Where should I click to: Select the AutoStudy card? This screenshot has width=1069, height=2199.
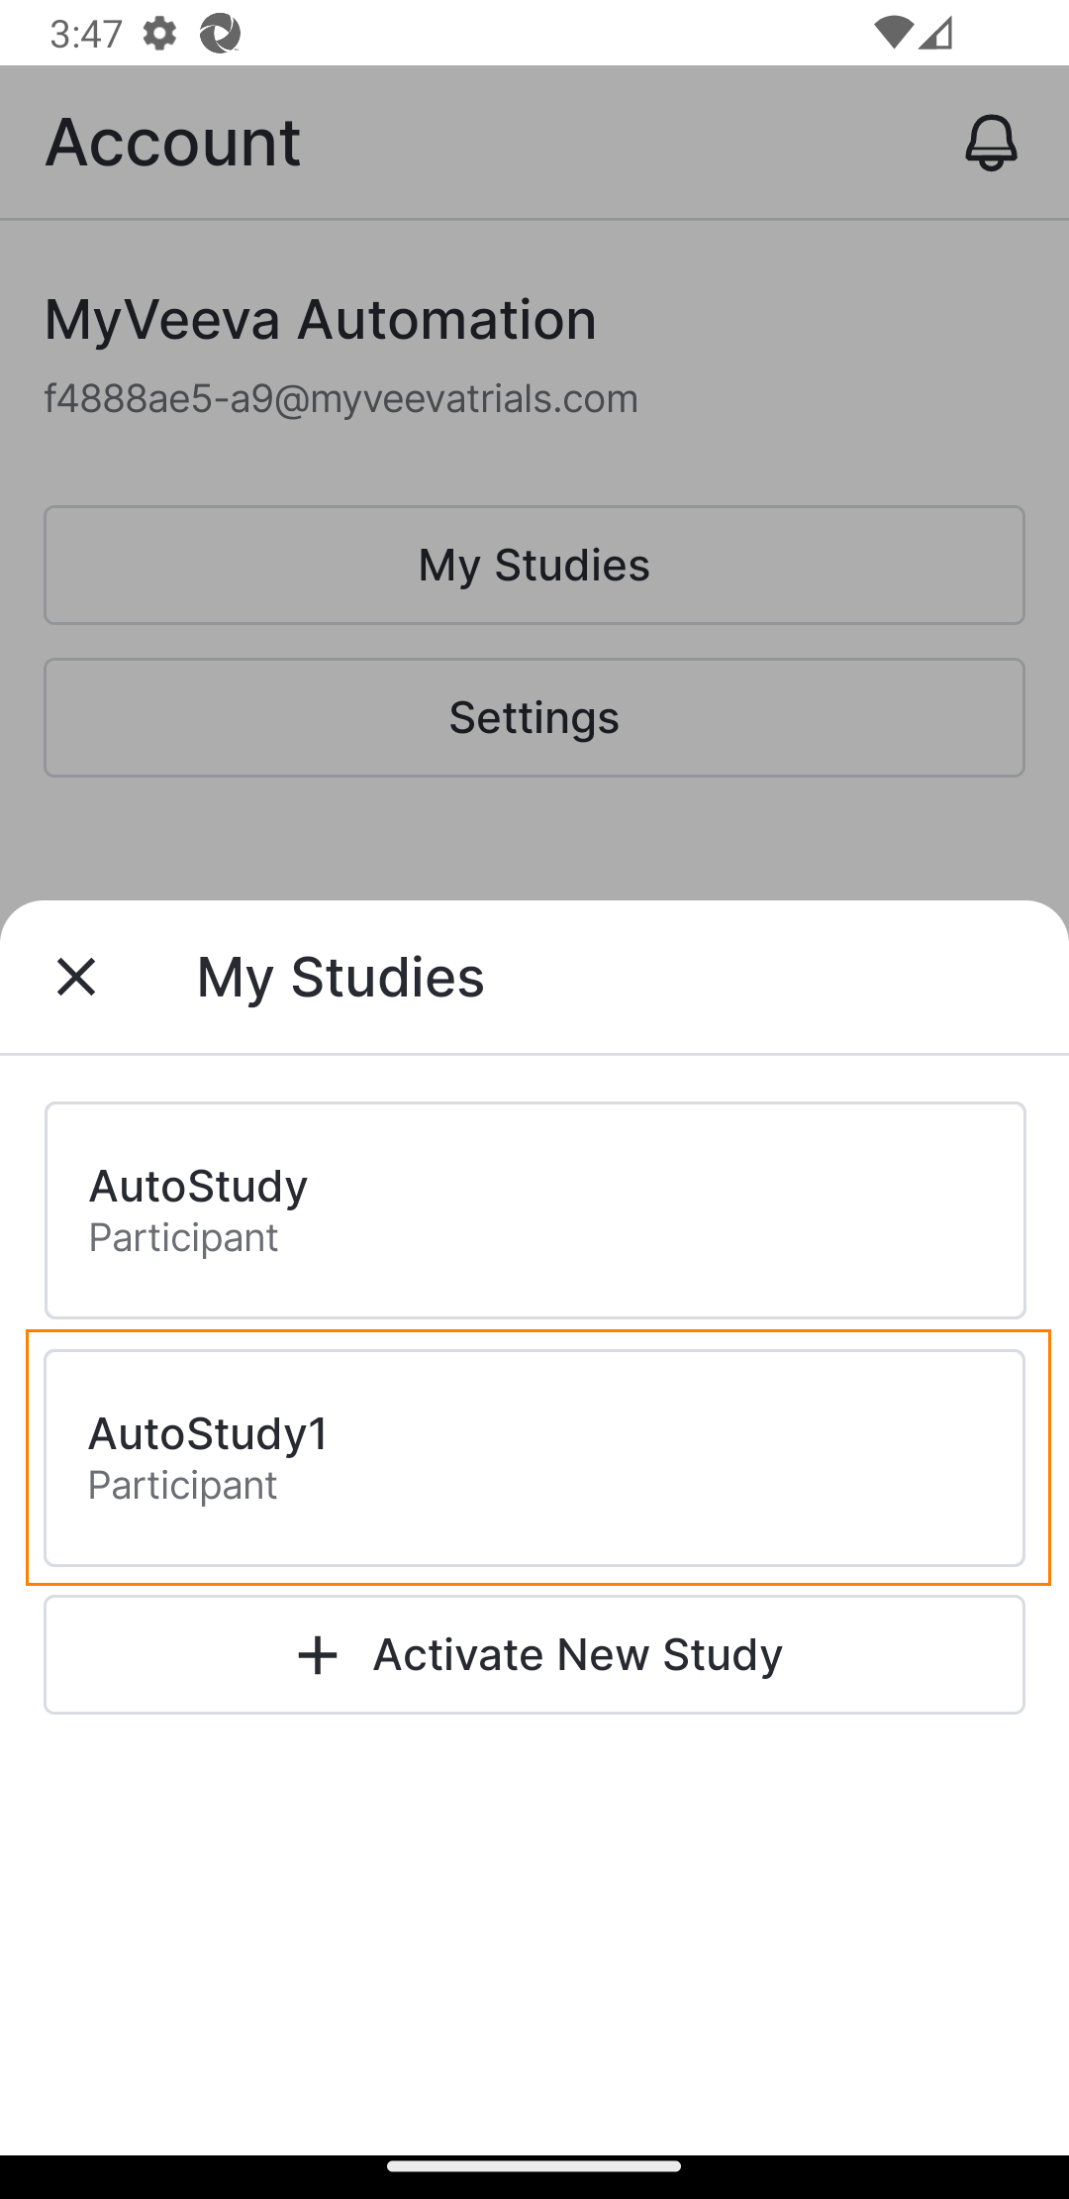point(534,1209)
